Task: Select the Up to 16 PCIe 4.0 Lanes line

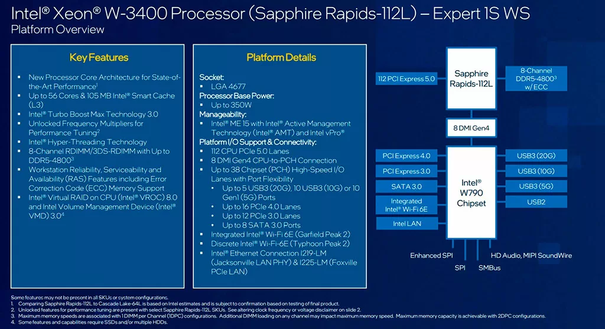Action: [261, 206]
